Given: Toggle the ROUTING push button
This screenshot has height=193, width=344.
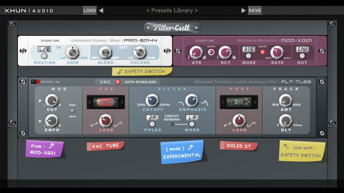Looking at the screenshot, I should point(44,56).
